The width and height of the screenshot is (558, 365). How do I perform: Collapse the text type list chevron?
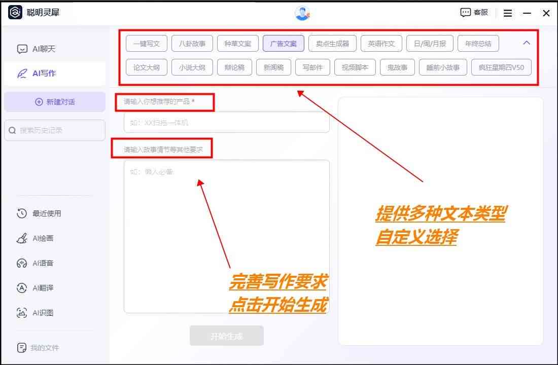click(x=527, y=43)
